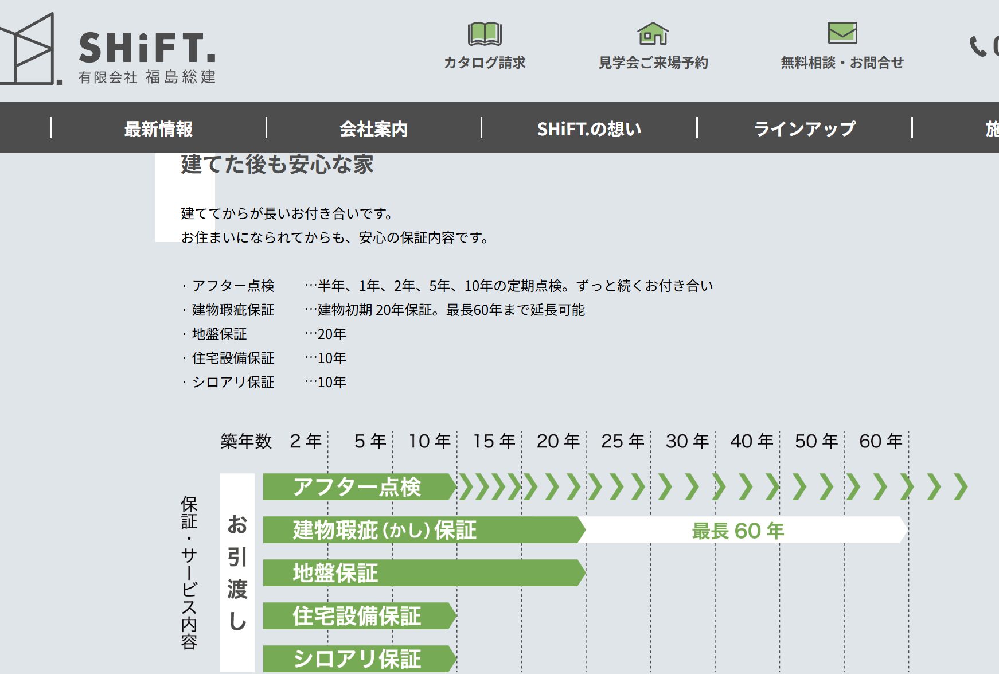Viewport: 999px width, 674px height.
Task: Select 会社案内 in navigation bar
Action: click(x=373, y=128)
